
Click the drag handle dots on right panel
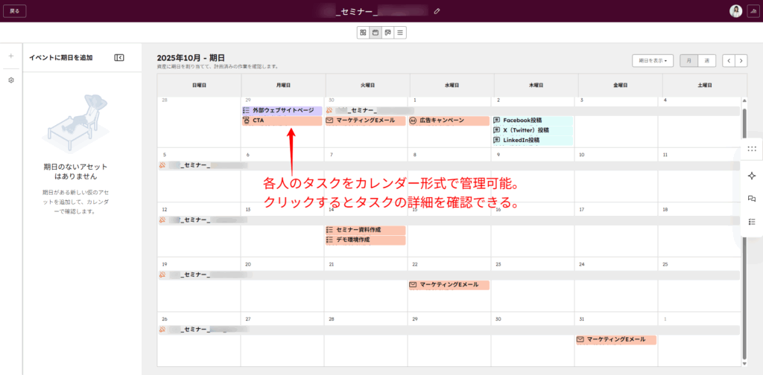pyautogui.click(x=751, y=149)
